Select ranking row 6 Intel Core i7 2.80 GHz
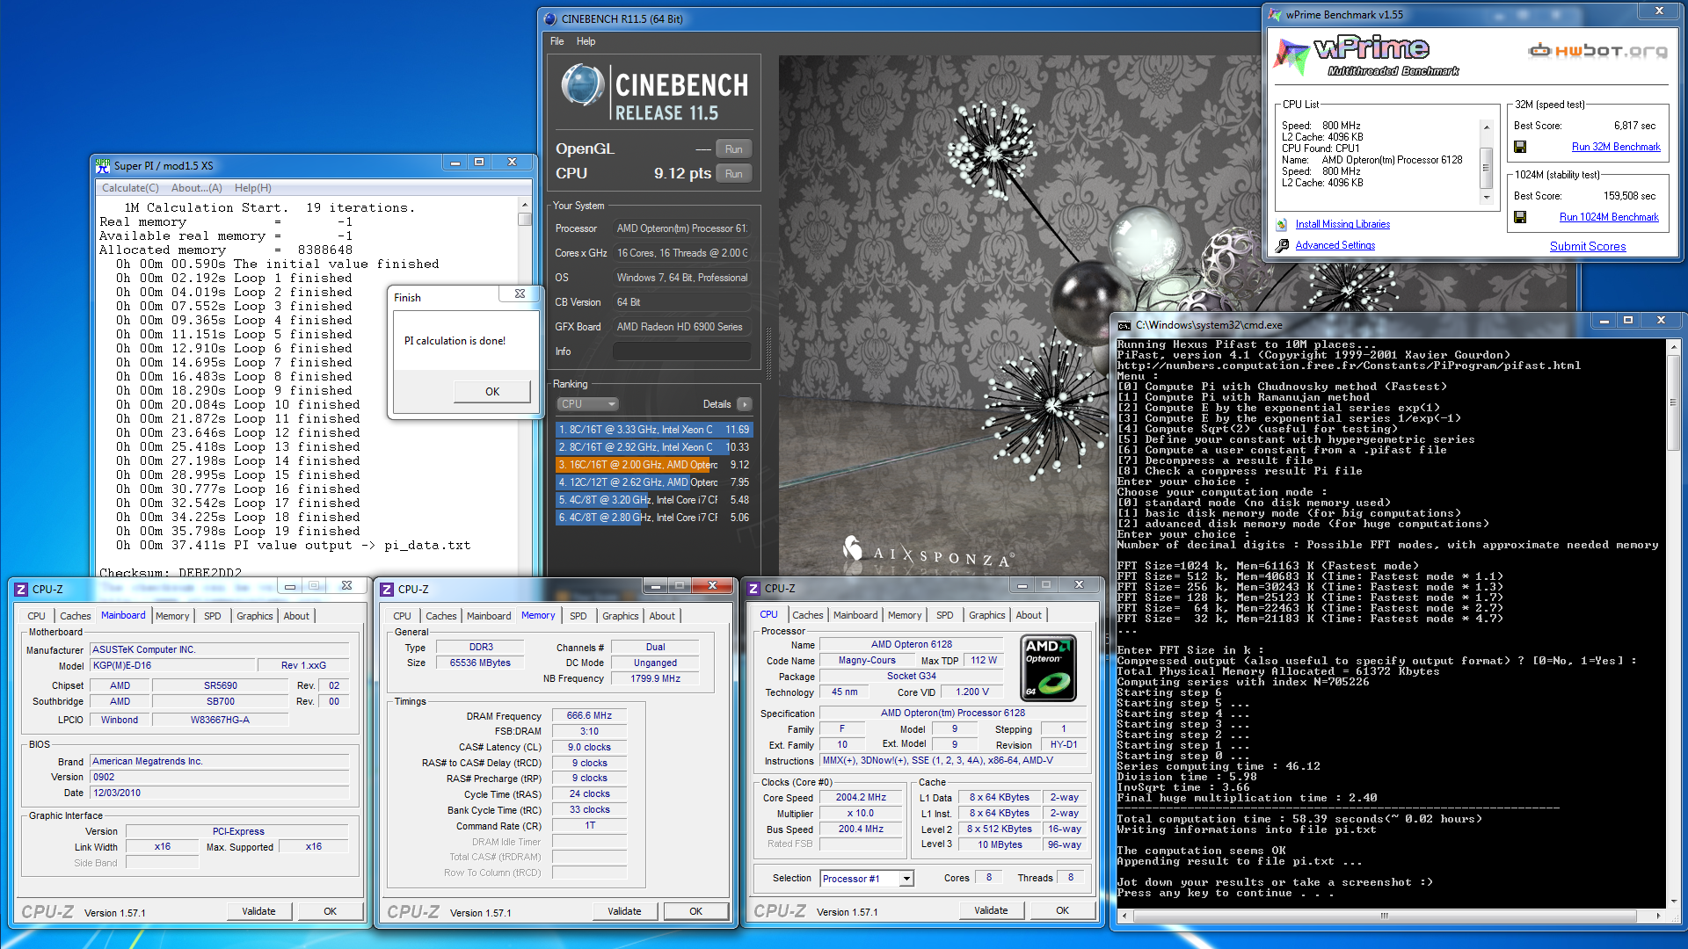1688x949 pixels. click(654, 518)
